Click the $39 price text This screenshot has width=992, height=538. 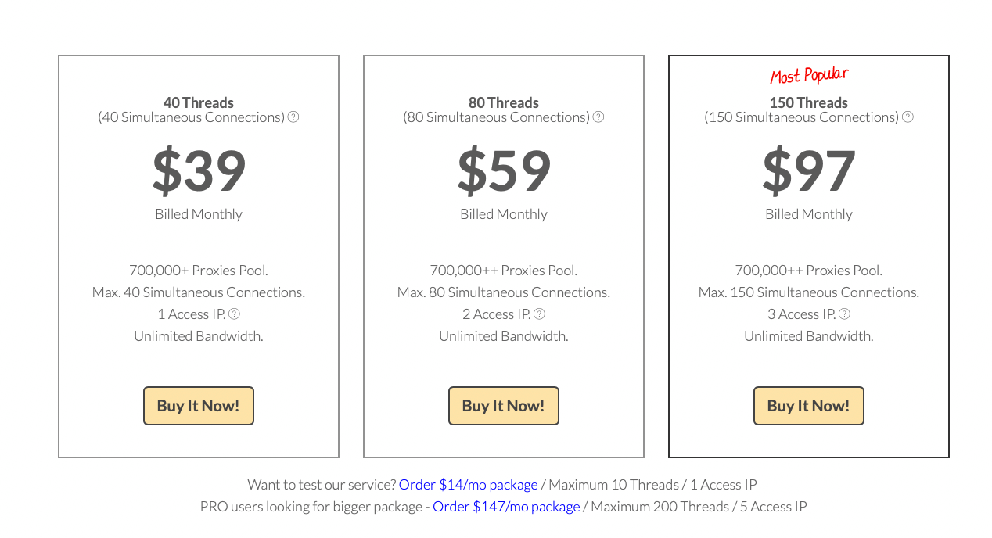pos(199,170)
